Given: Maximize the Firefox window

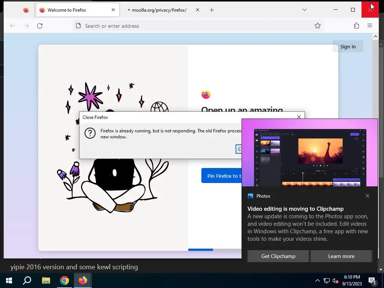Looking at the screenshot, I should click(352, 10).
